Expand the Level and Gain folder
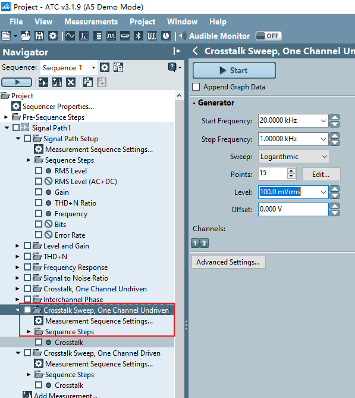The image size is (355, 398). click(x=17, y=245)
